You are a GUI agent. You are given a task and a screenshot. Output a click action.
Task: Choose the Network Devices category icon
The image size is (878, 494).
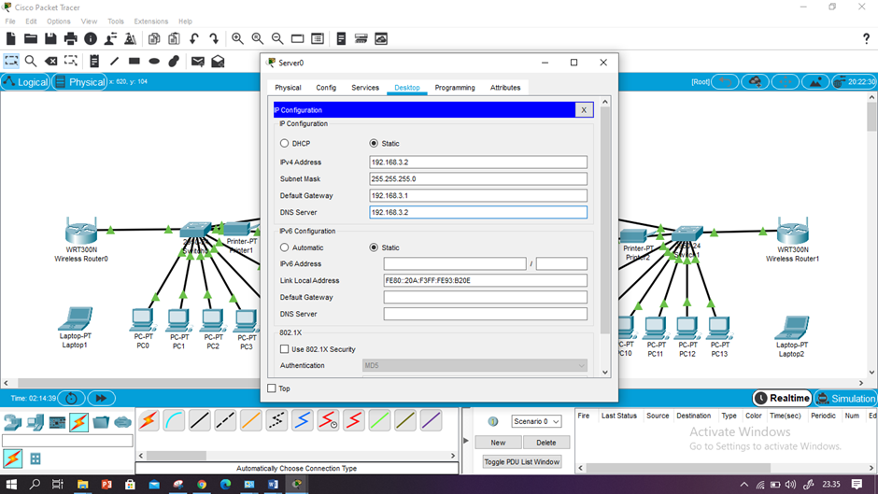coord(12,422)
